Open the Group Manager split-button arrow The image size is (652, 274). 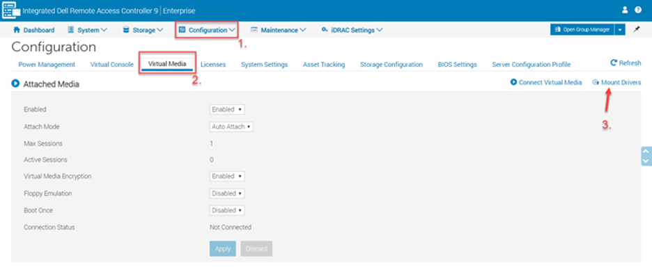(x=620, y=29)
